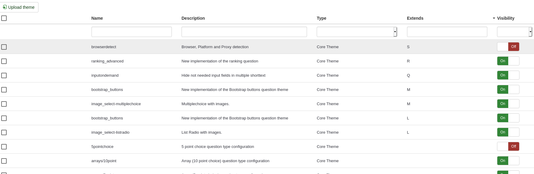534x174 pixels.
Task: Sort table by Name column
Action: click(97, 18)
